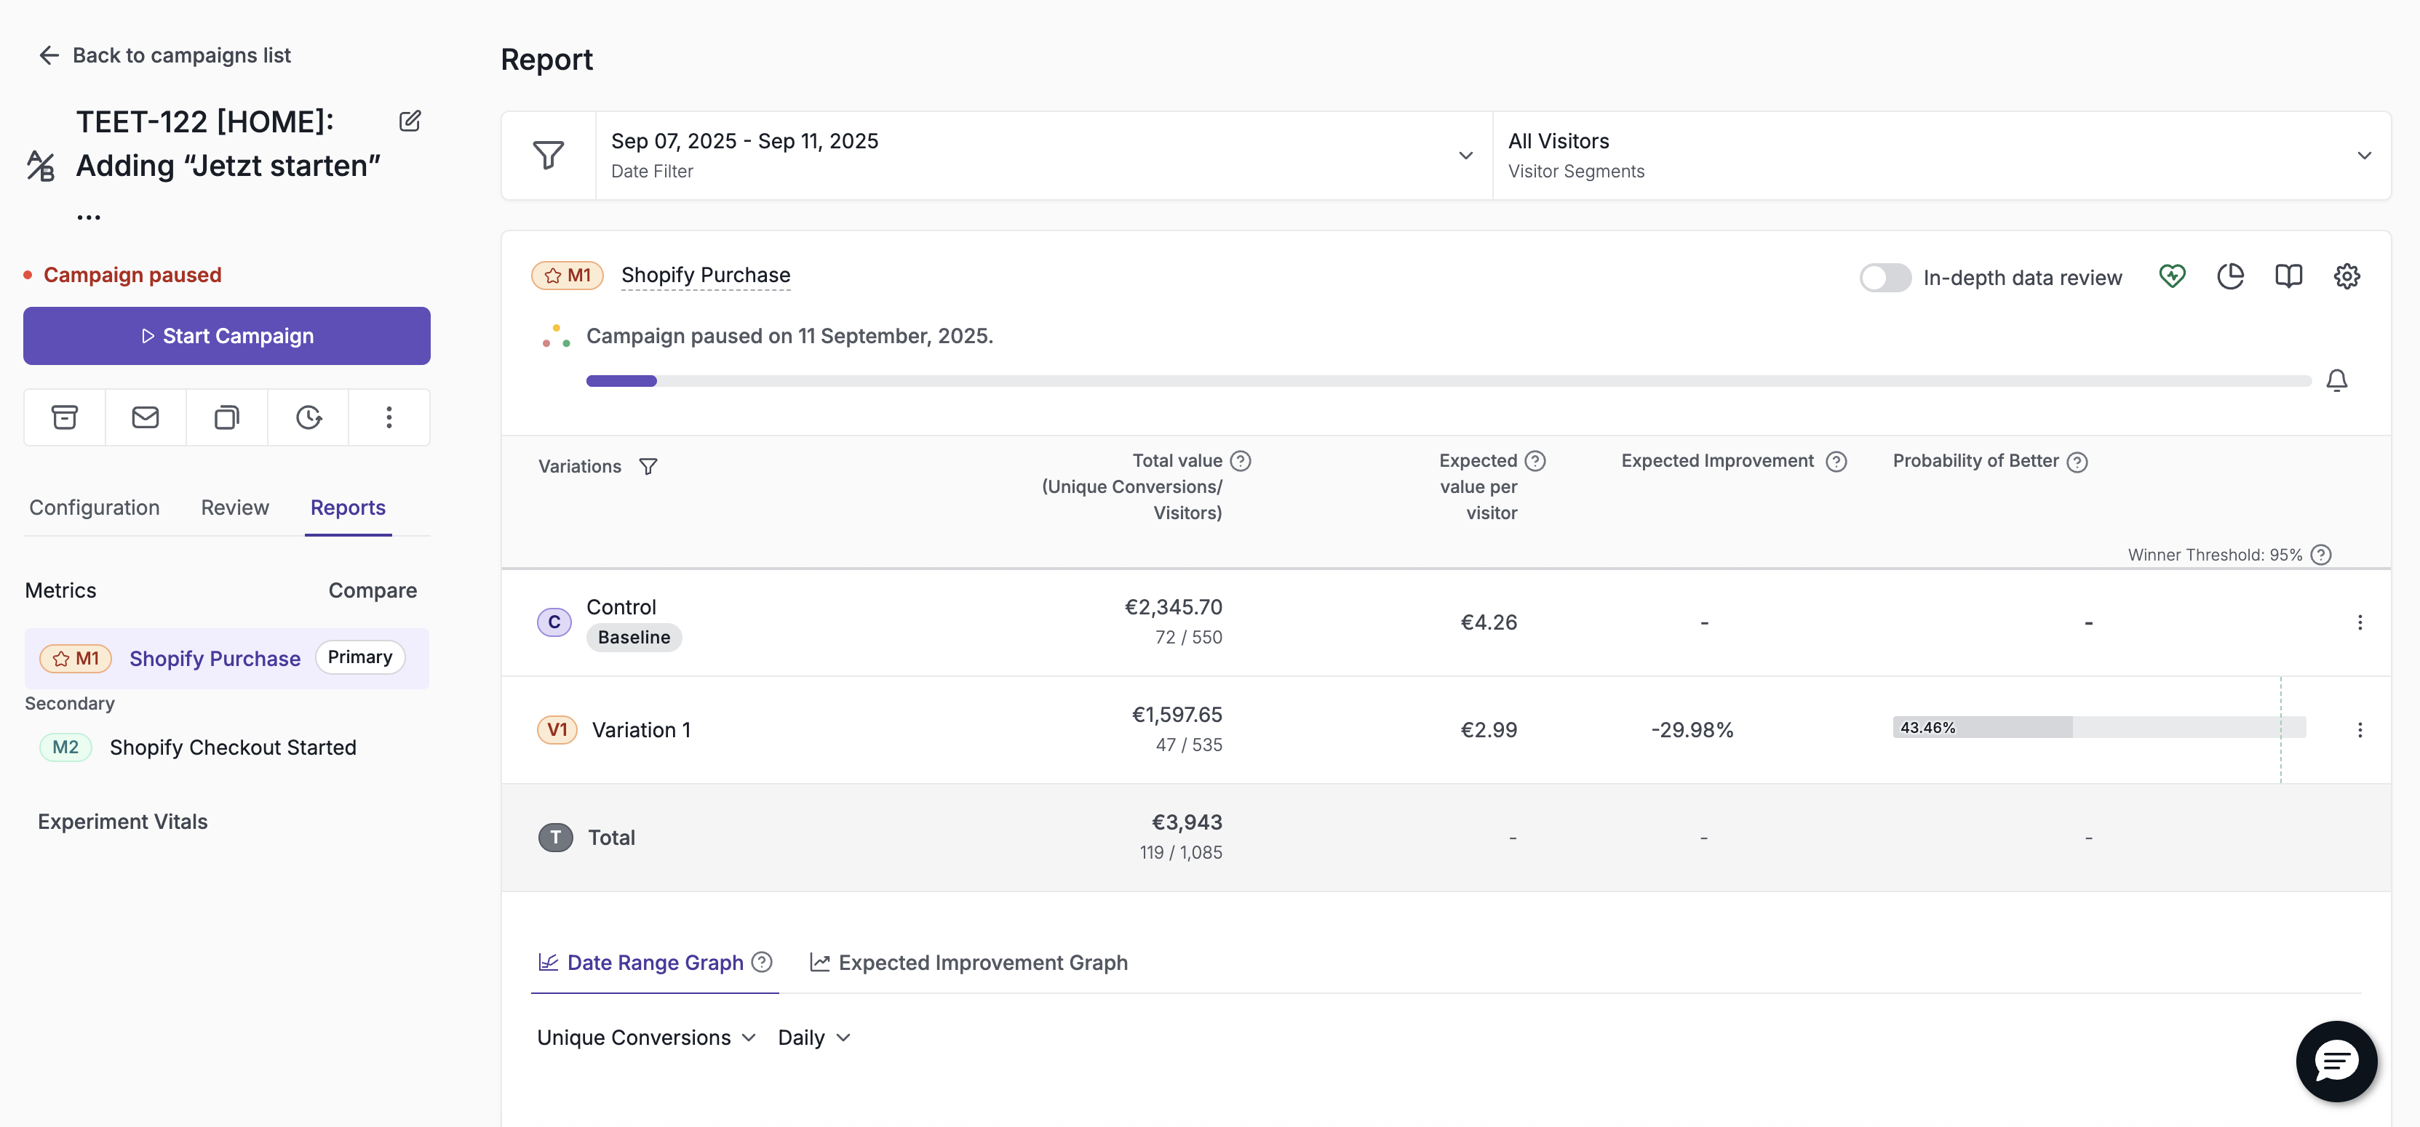
Task: Click the Start Campaign button
Action: tap(226, 336)
